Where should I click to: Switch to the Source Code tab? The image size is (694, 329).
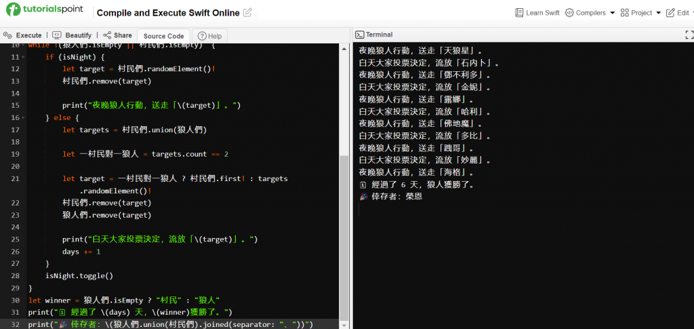164,36
